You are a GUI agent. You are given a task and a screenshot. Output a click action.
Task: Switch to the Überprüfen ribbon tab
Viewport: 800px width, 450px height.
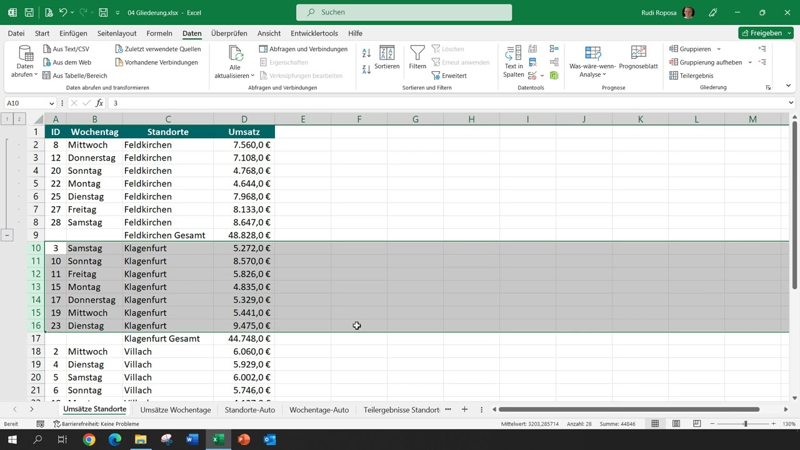pyautogui.click(x=229, y=33)
